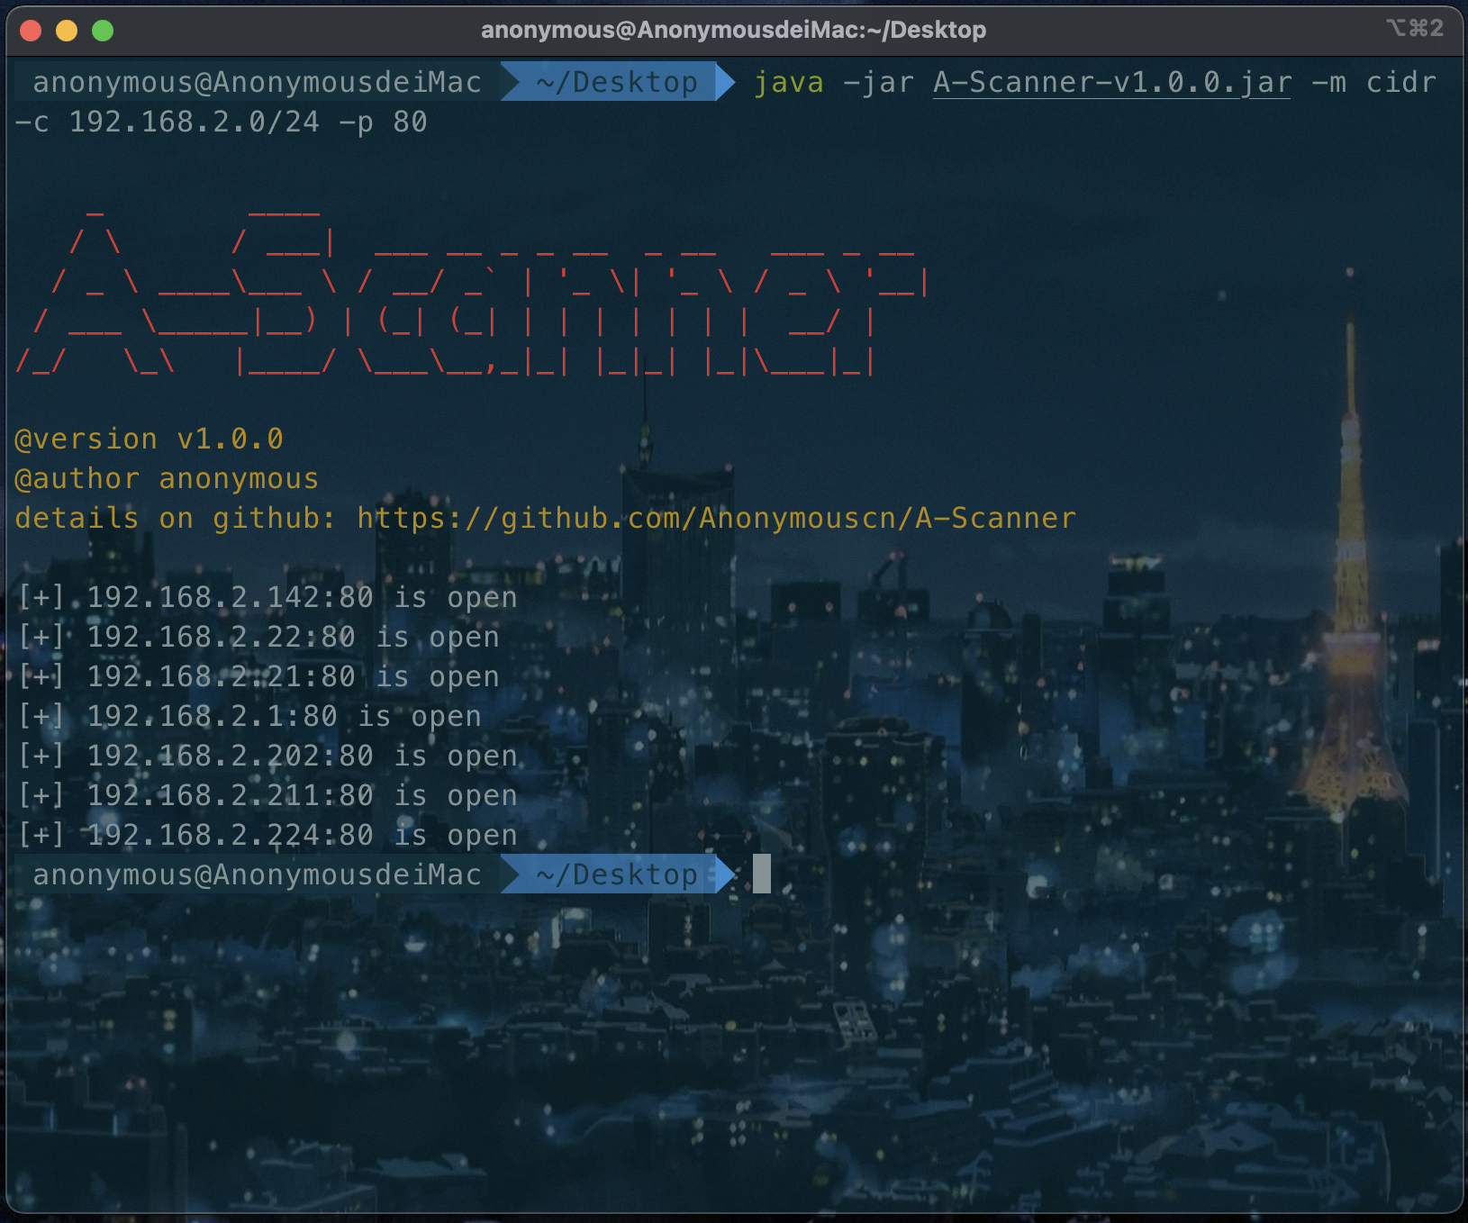This screenshot has width=1468, height=1223.
Task: Click the yellow minimize window button
Action: click(67, 31)
